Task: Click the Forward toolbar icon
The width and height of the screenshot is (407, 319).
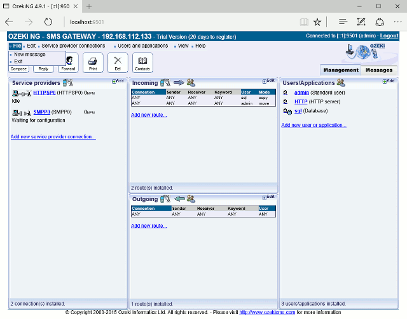Action: pos(68,62)
